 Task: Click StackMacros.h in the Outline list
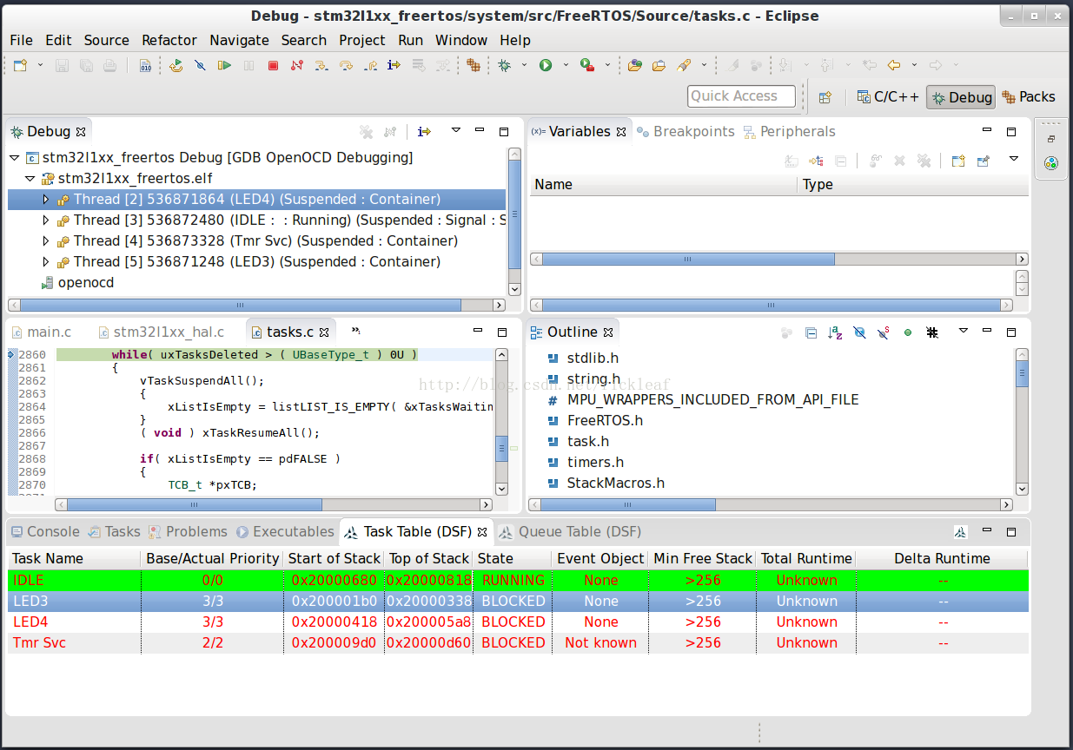616,483
